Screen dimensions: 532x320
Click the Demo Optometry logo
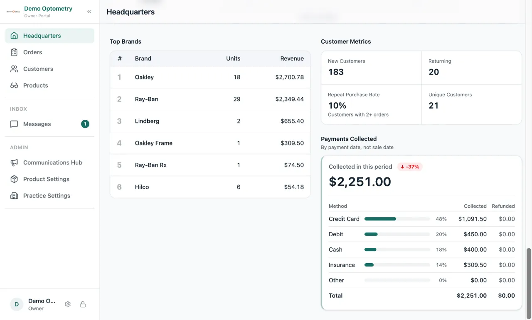[x=13, y=12]
